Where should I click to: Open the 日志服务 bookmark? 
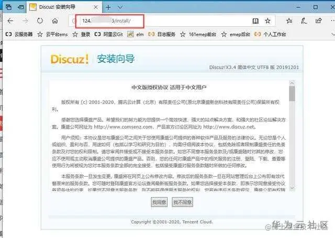pos(162,34)
